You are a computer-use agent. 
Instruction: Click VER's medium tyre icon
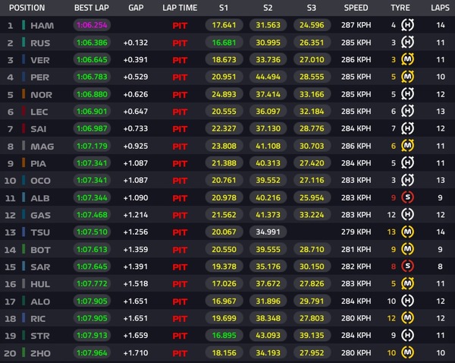407,59
